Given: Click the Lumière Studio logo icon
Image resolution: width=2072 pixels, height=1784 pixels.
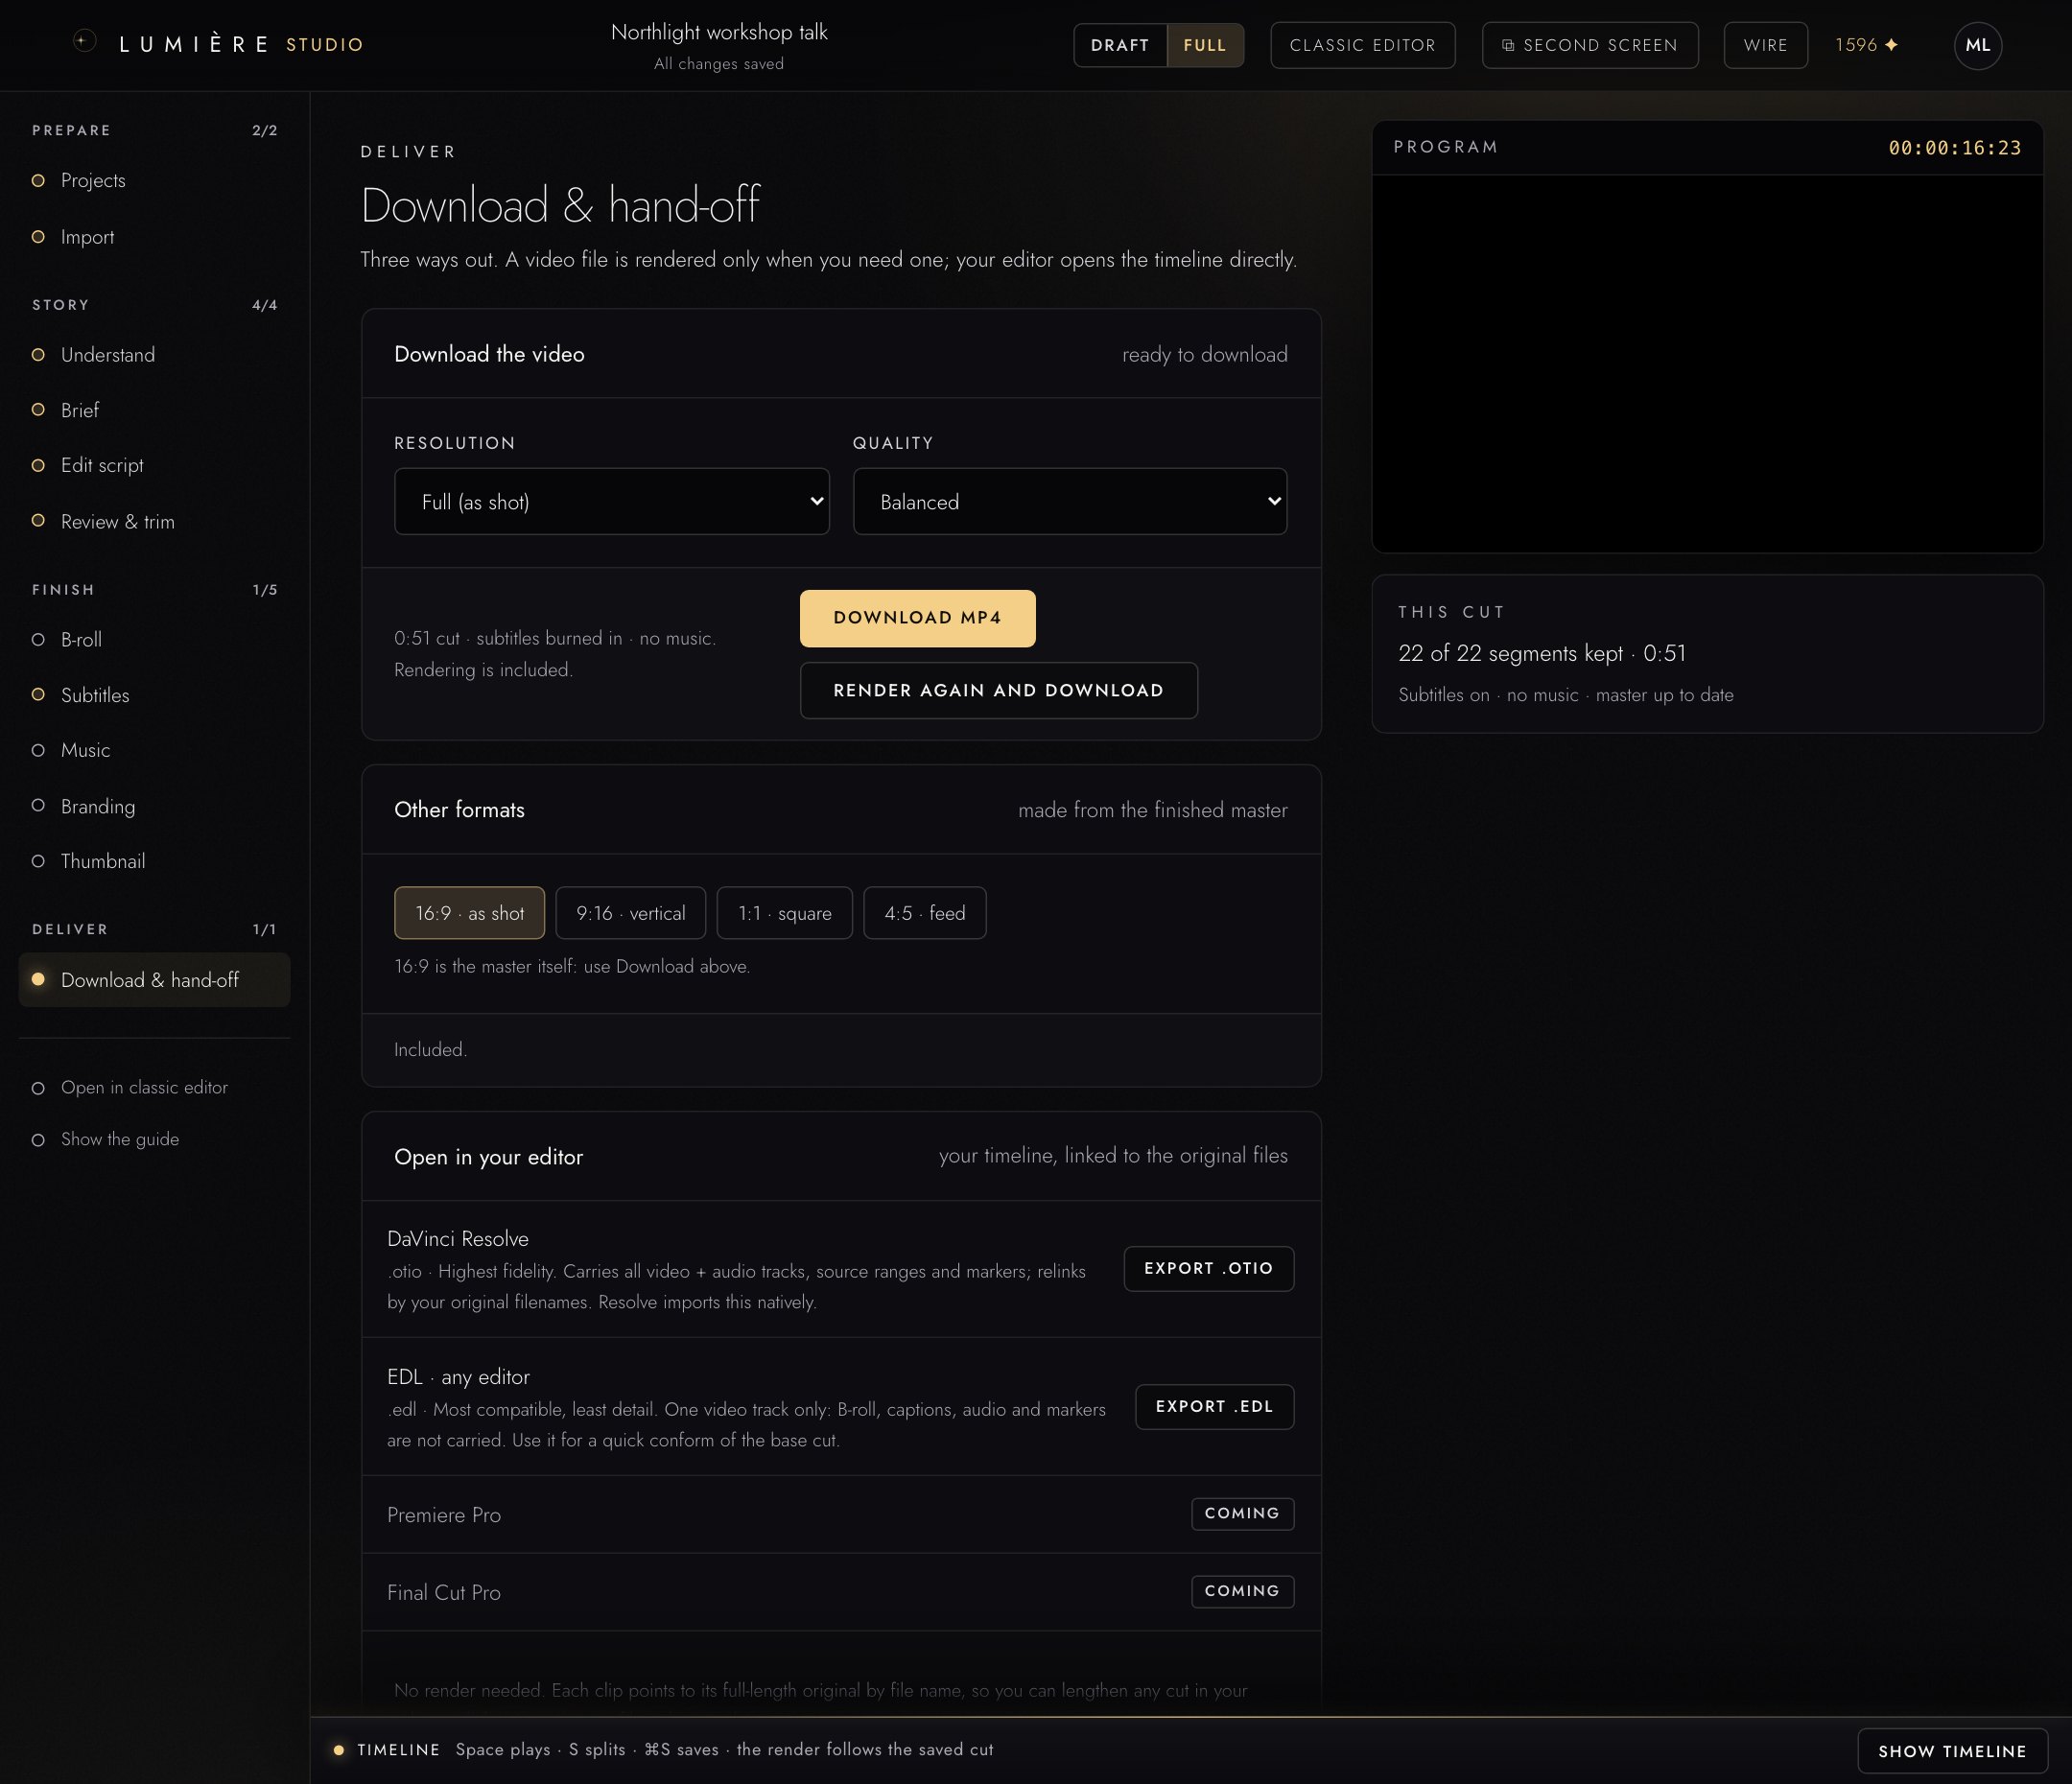Looking at the screenshot, I should 85,41.
